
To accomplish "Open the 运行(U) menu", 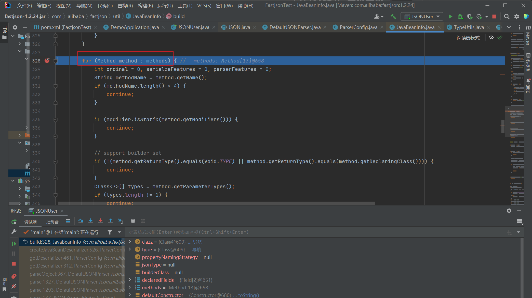I will (x=165, y=6).
